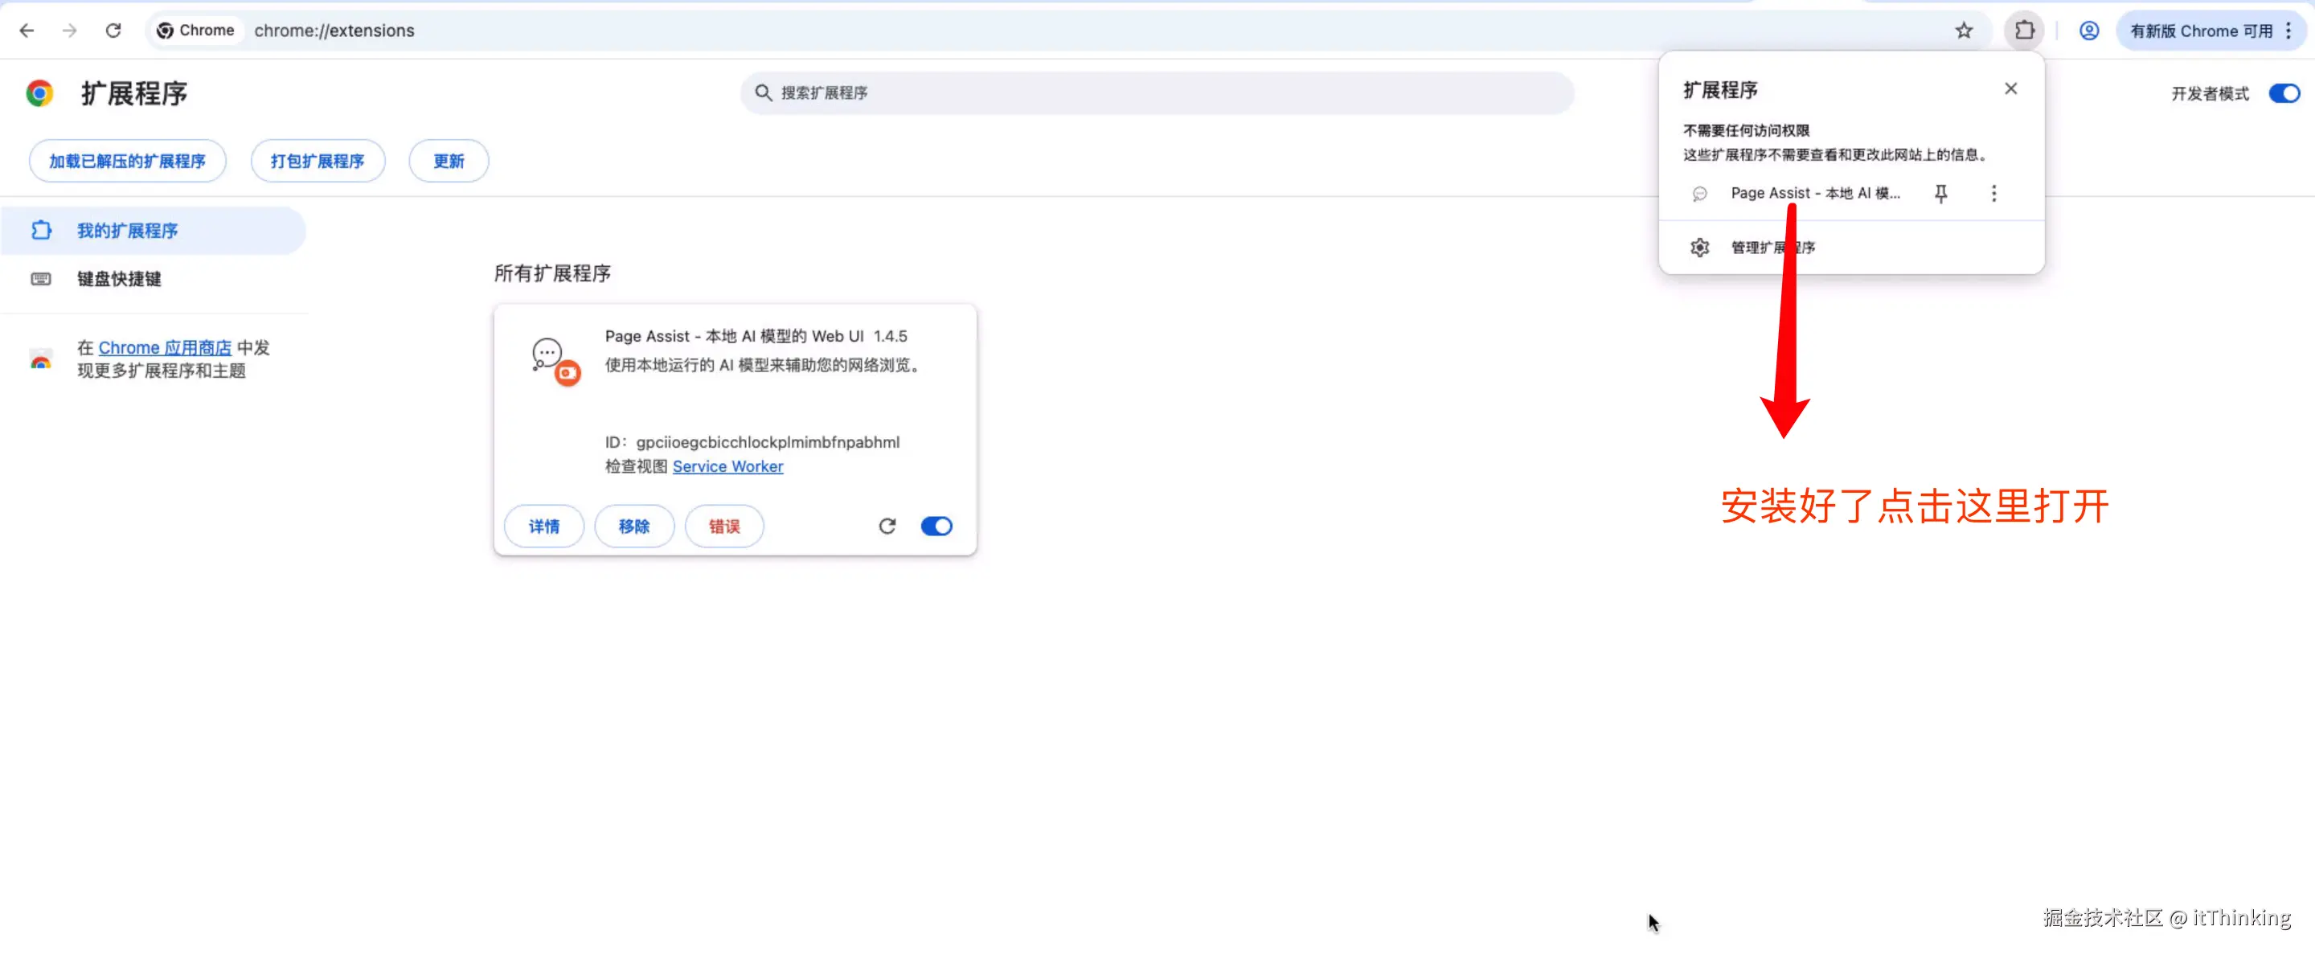2315x955 pixels.
Task: Click the browser back arrow
Action: 27,31
